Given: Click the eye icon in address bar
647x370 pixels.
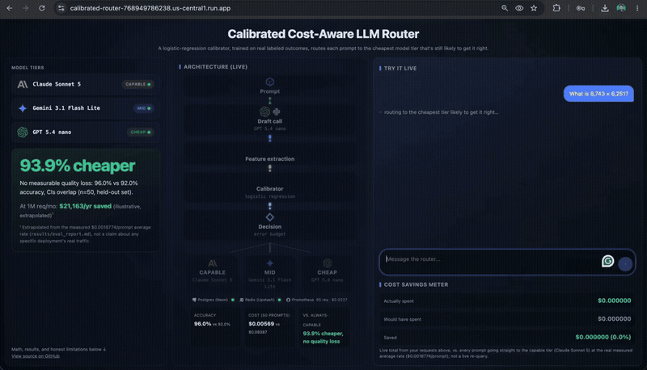Looking at the screenshot, I should click(519, 8).
